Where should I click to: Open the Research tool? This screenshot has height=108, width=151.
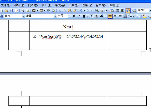coord(53,11)
